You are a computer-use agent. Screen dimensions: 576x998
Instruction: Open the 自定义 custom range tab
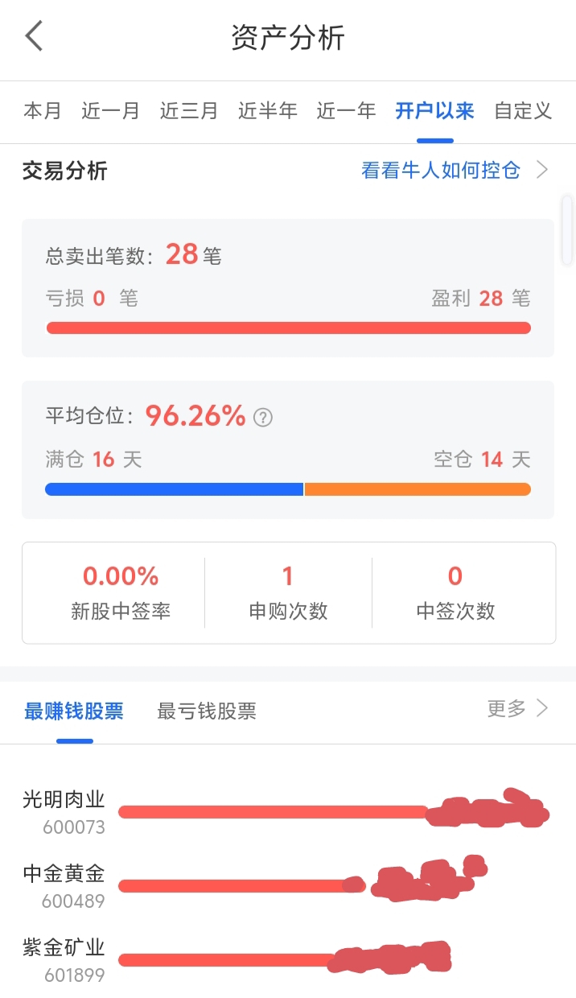pos(523,111)
